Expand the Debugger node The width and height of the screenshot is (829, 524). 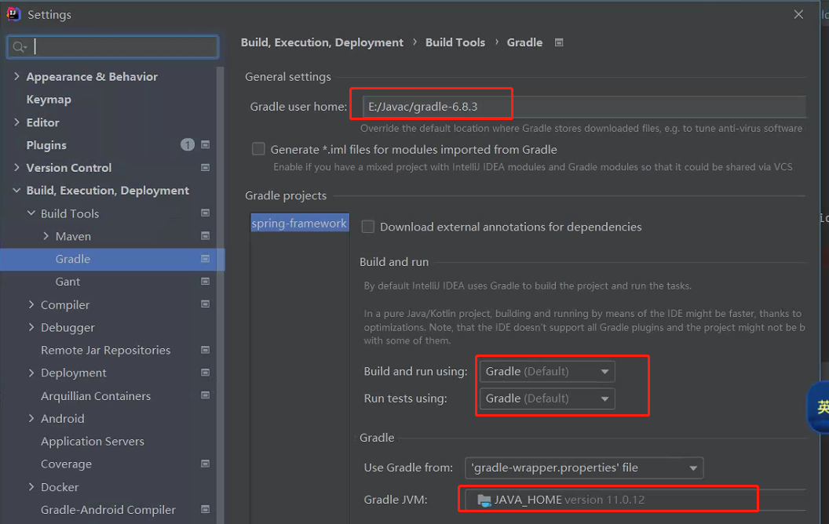pos(31,327)
